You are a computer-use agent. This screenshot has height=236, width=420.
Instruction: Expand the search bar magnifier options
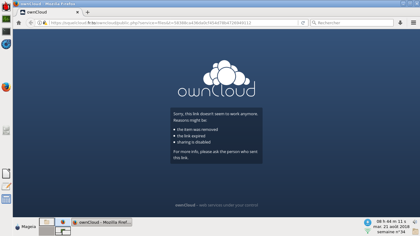[315, 22]
